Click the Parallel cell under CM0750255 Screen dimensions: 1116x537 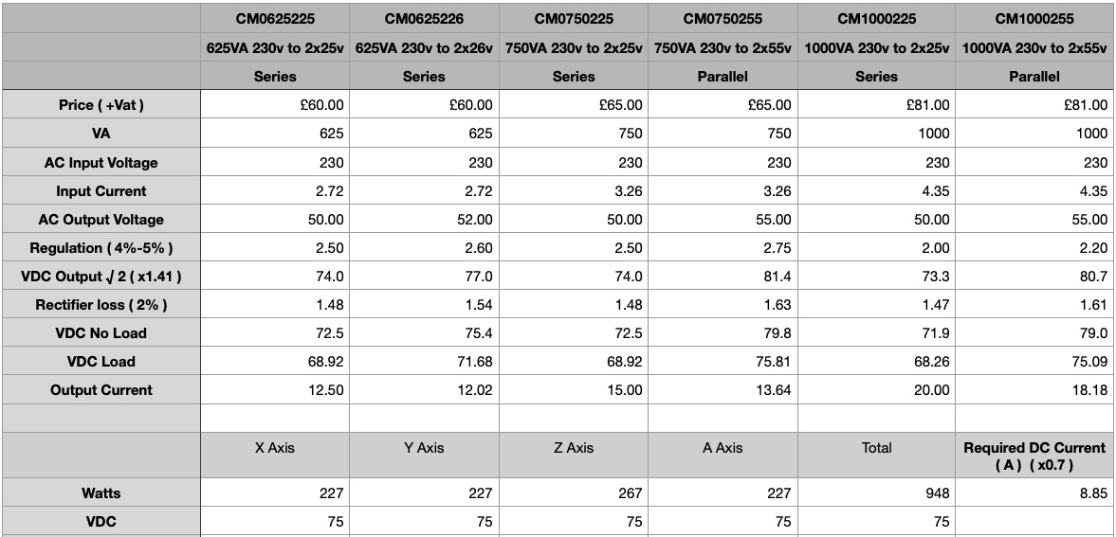pos(723,76)
